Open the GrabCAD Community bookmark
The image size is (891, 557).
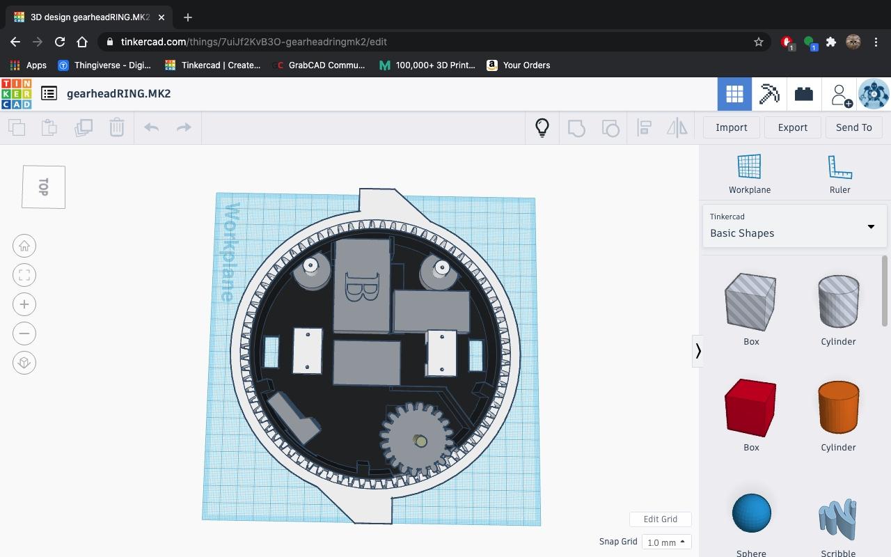click(x=319, y=65)
